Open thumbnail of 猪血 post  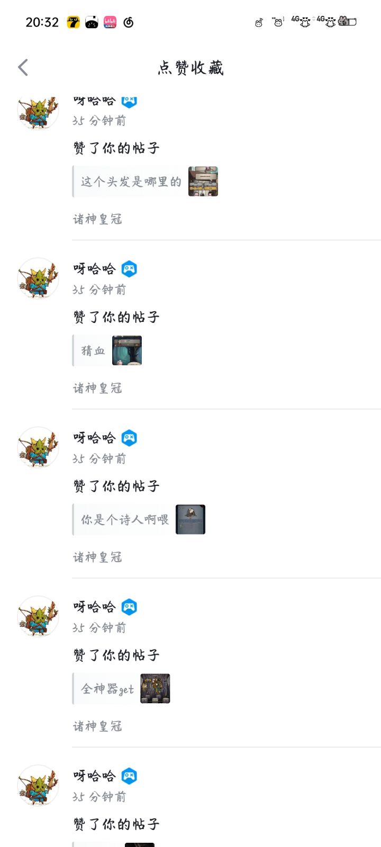coord(127,350)
